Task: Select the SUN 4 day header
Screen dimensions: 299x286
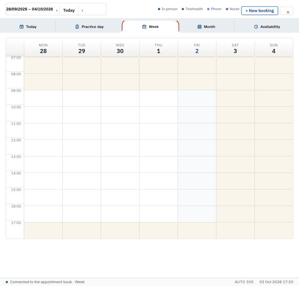Action: 274,49
